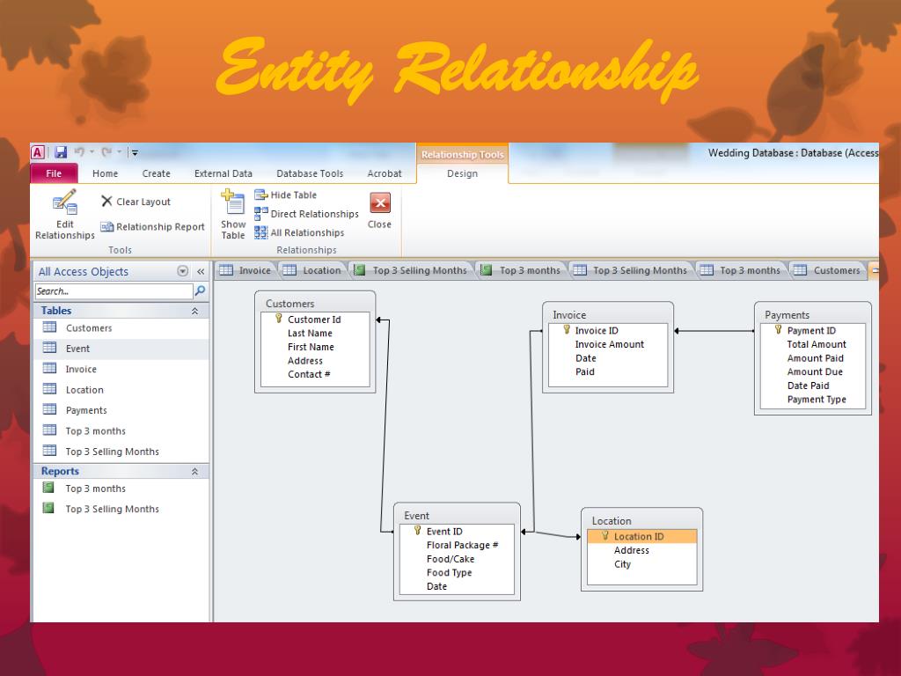The height and width of the screenshot is (676, 901).
Task: Click the Event table title in diagram
Action: pyautogui.click(x=416, y=516)
